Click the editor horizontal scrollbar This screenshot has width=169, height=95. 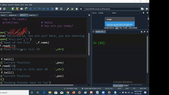37,85
